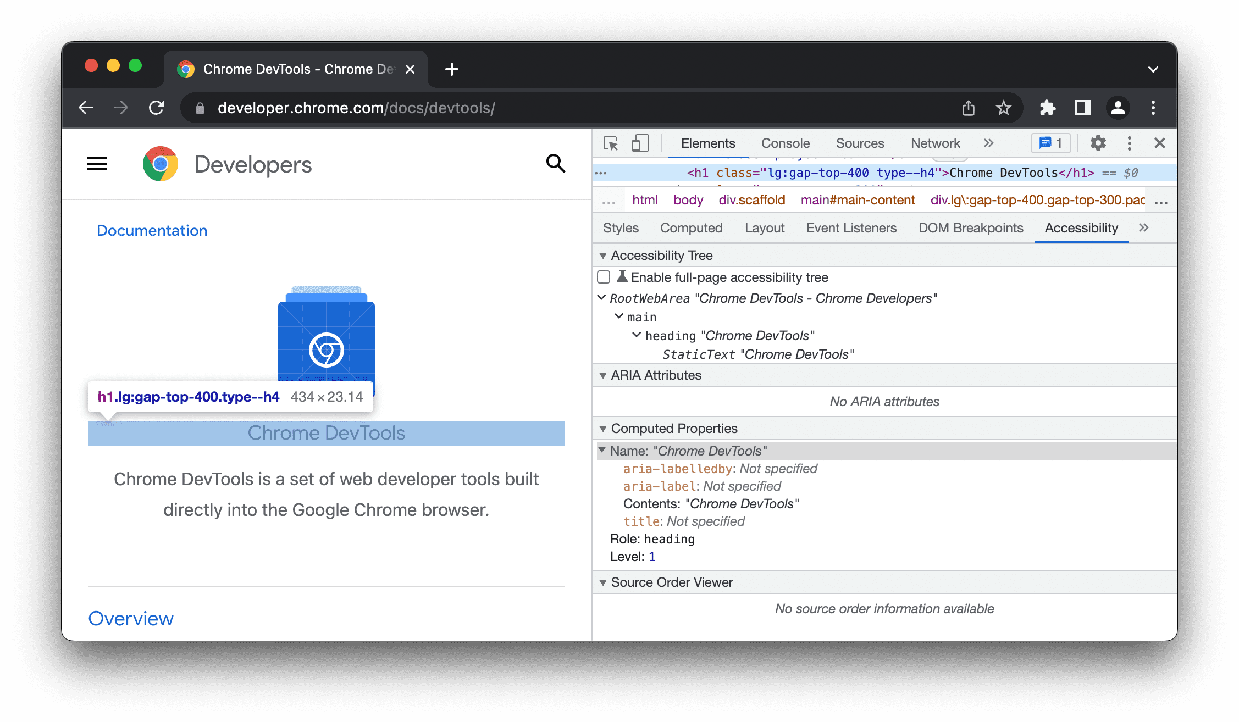Click the Close DevTools X icon

coord(1159,143)
